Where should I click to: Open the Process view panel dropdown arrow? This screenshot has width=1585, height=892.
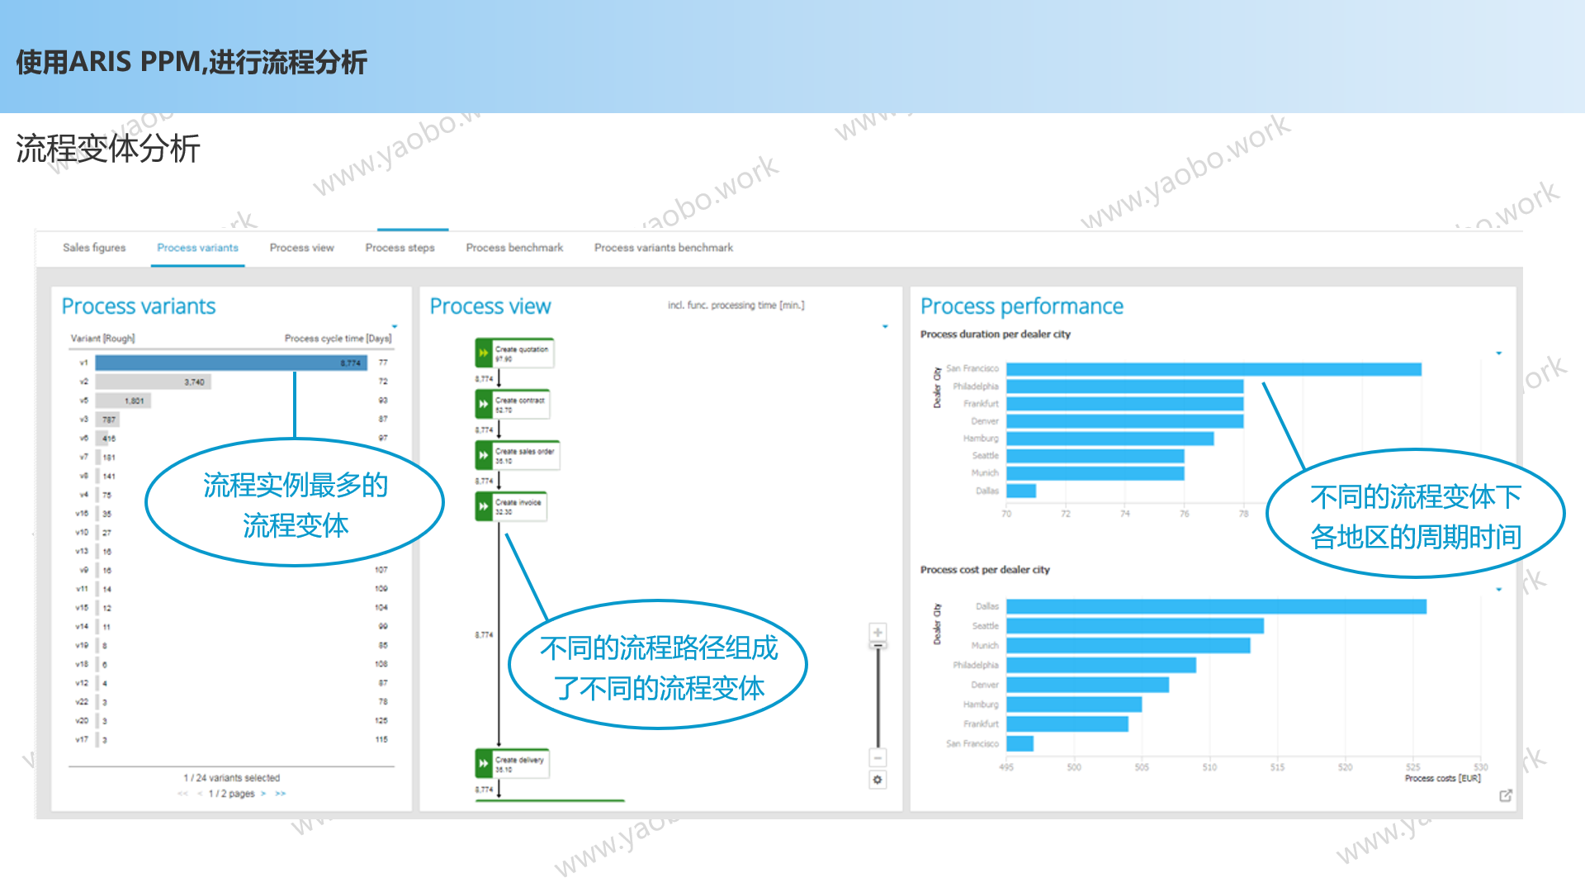885,326
